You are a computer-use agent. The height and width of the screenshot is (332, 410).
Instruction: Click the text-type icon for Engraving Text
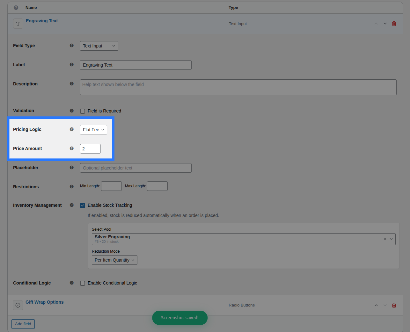[x=18, y=24]
